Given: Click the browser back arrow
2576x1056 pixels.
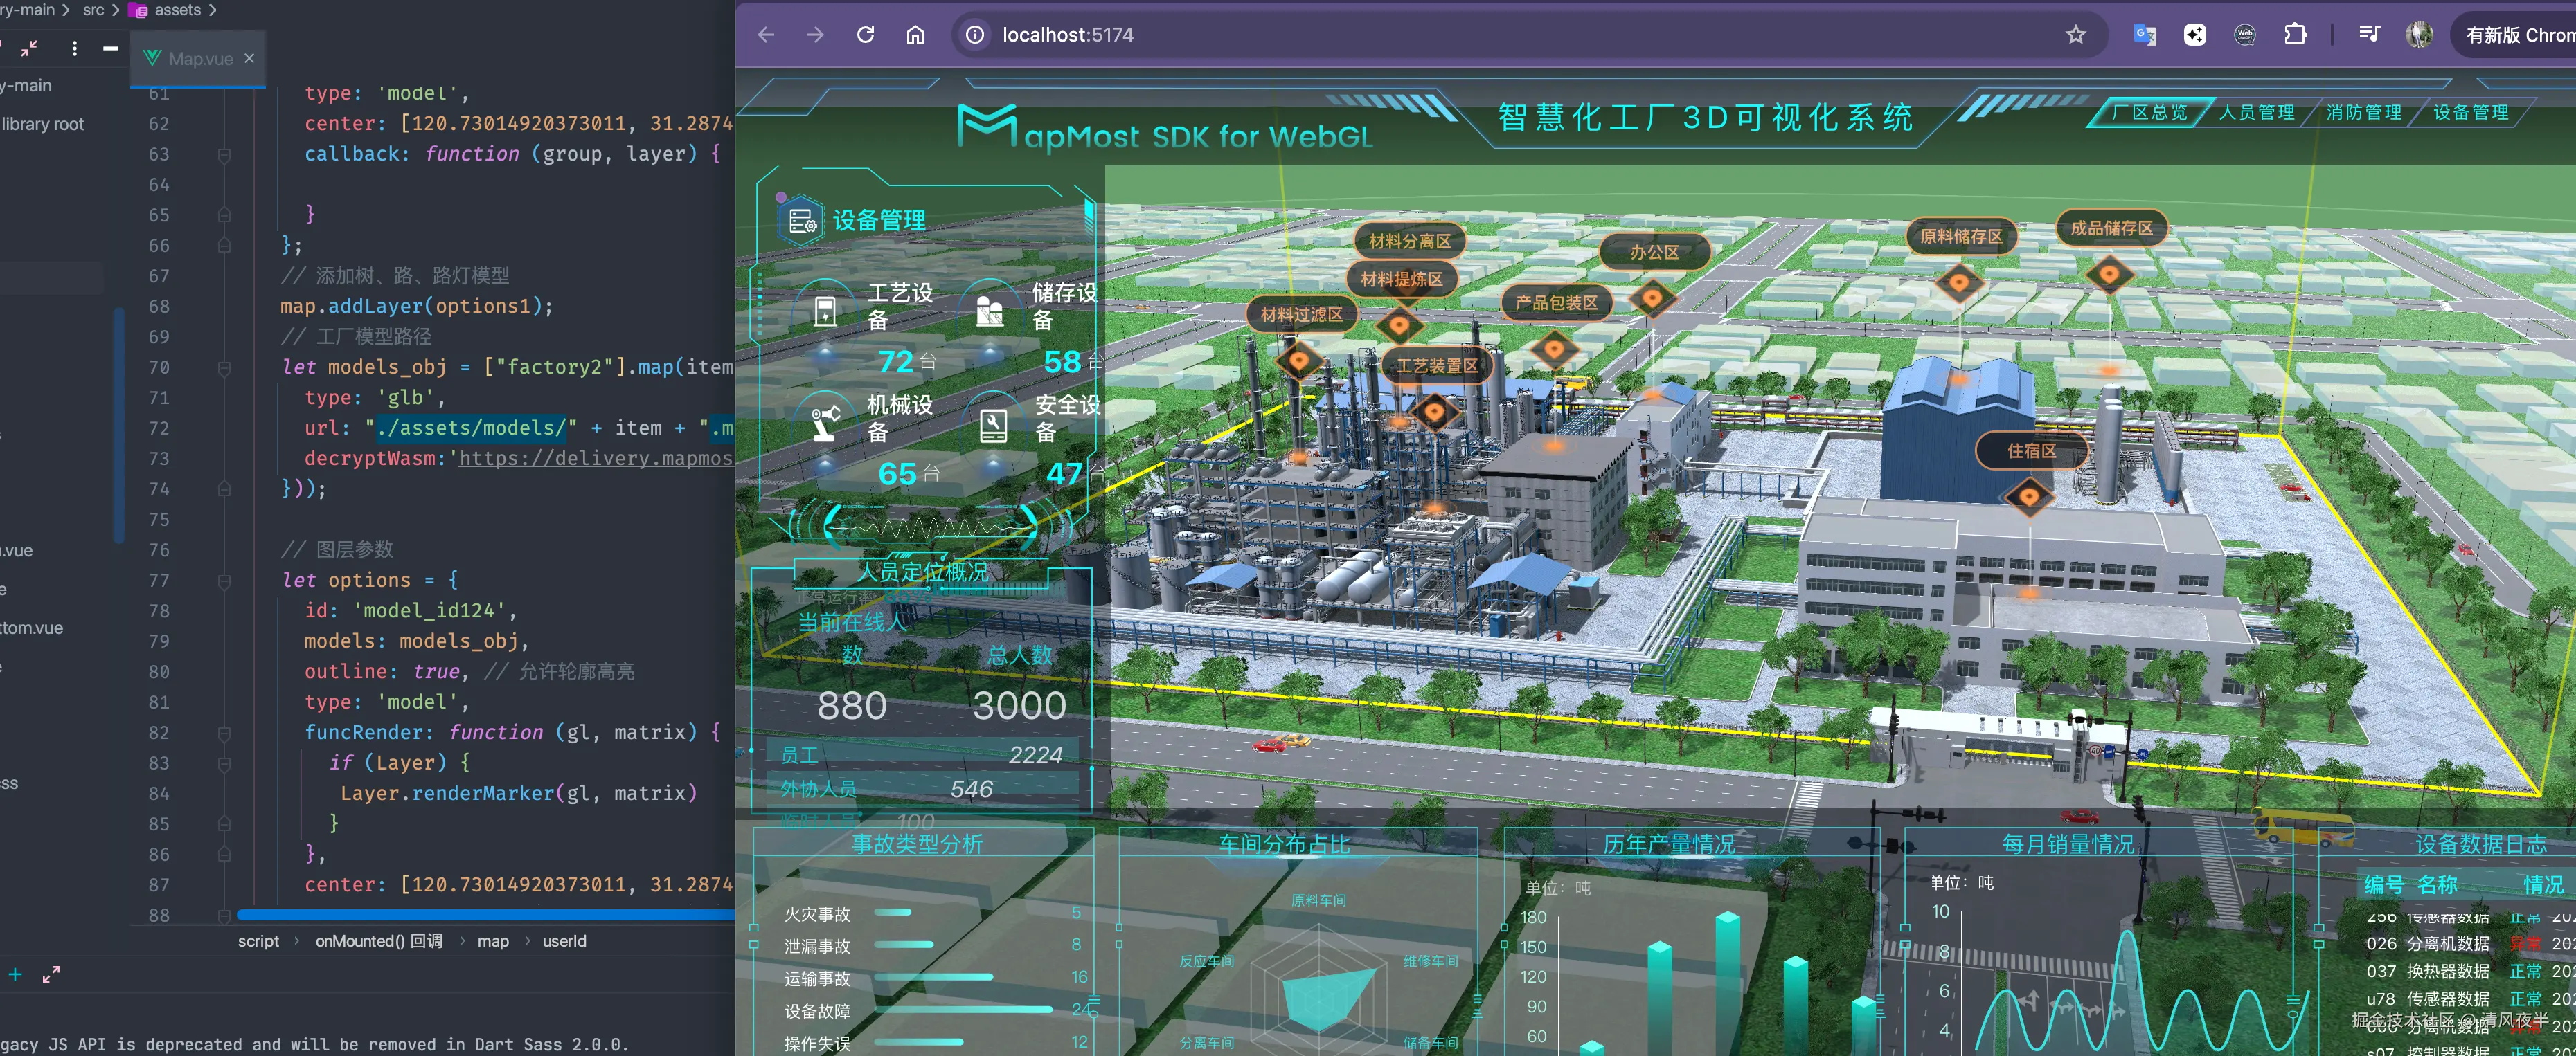Looking at the screenshot, I should 767,35.
